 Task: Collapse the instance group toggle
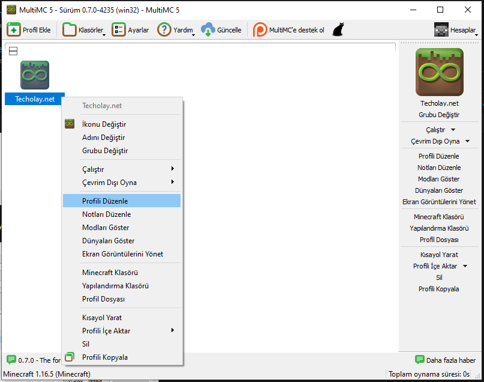(x=13, y=51)
